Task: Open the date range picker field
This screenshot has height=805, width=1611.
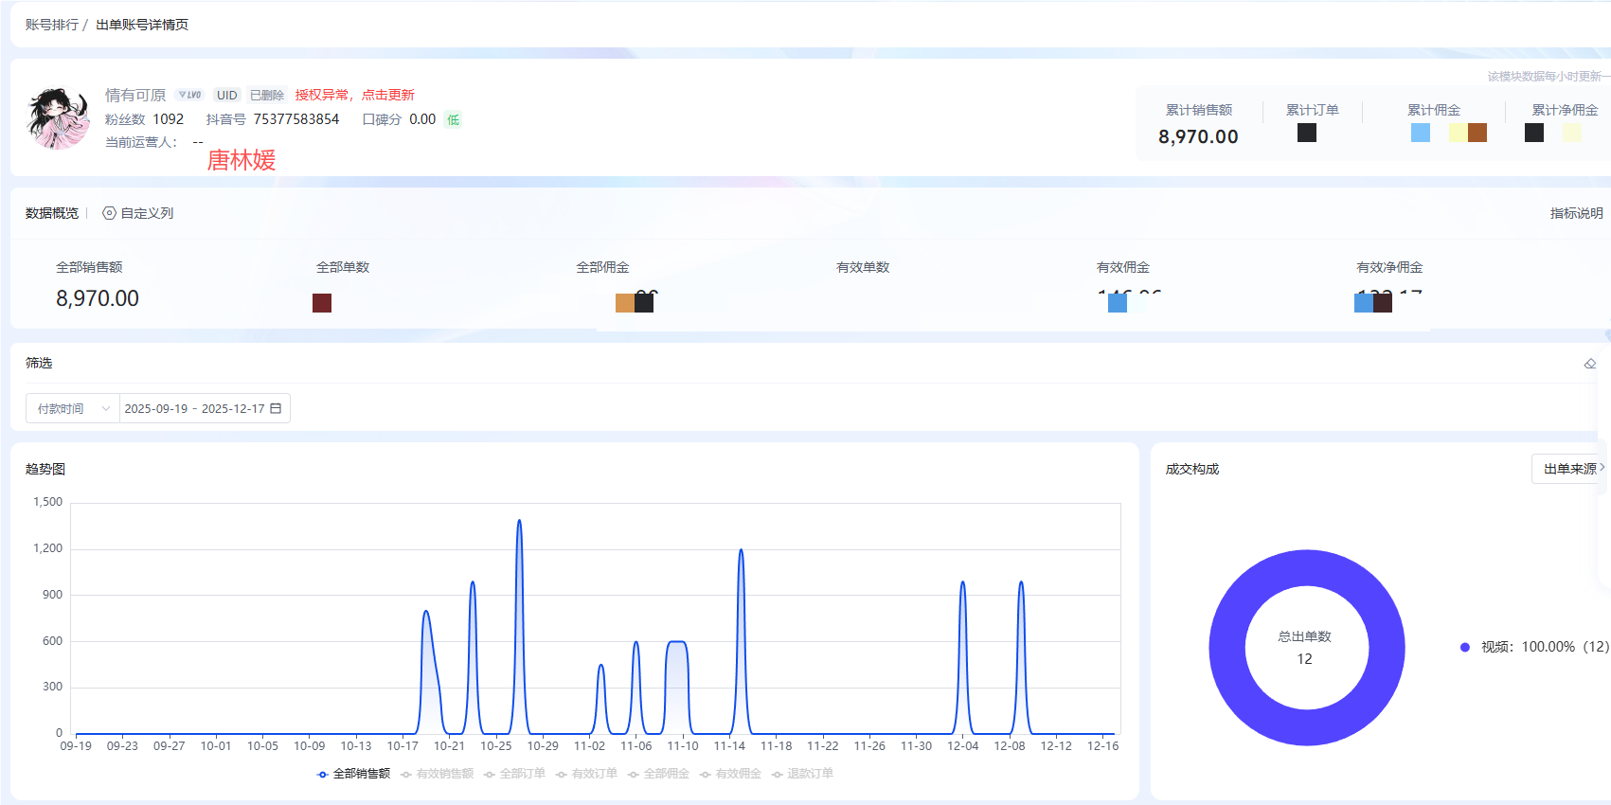Action: (x=194, y=408)
